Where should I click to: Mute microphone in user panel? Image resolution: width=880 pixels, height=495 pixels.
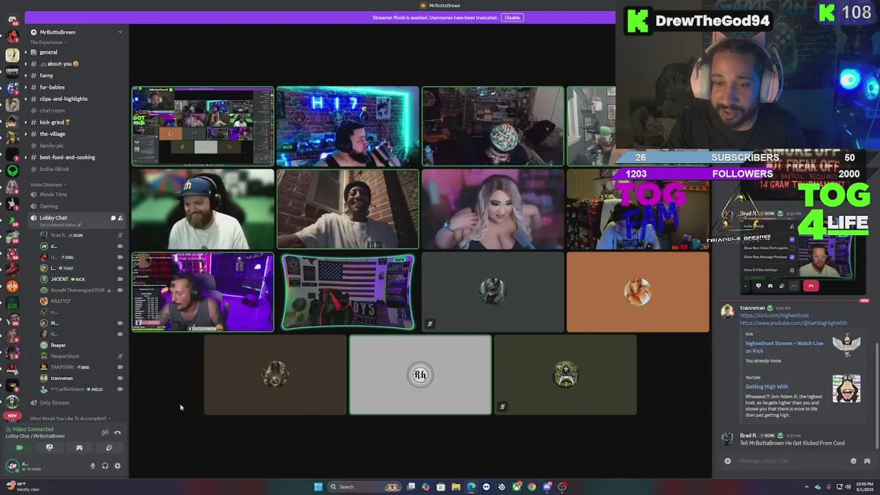tap(93, 466)
